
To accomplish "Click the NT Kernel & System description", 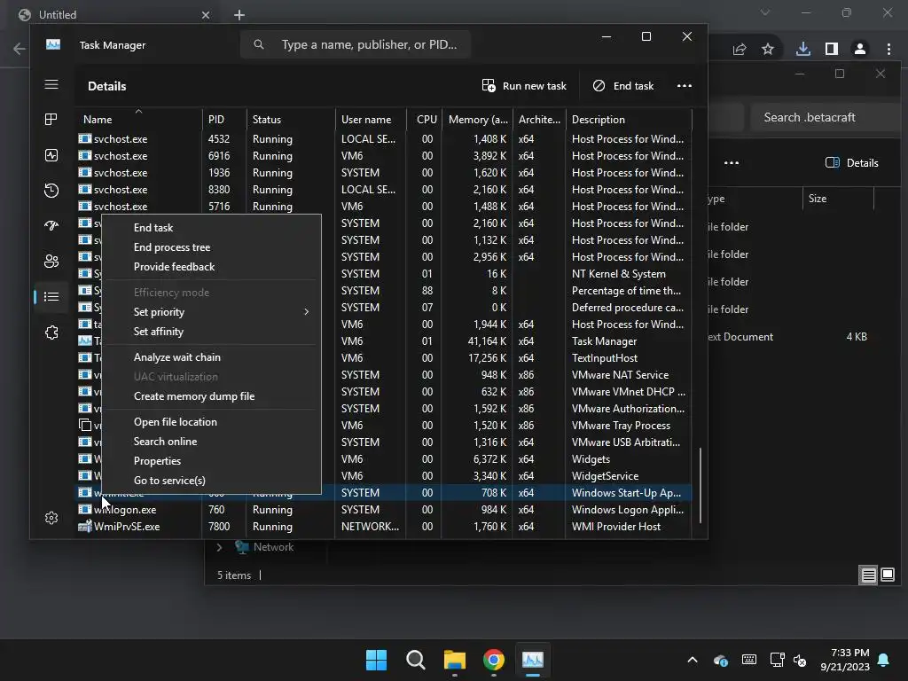I will click(618, 274).
